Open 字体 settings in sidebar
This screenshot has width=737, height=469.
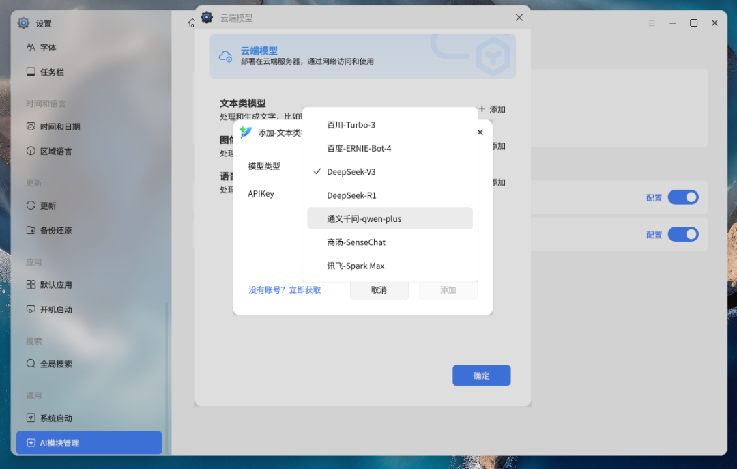(x=89, y=48)
